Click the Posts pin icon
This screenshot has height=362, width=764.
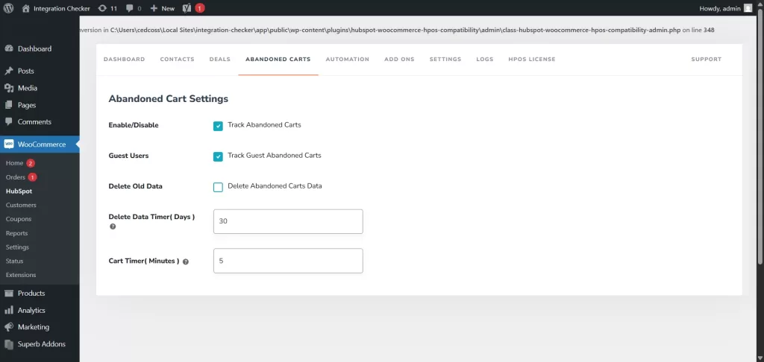click(x=8, y=71)
